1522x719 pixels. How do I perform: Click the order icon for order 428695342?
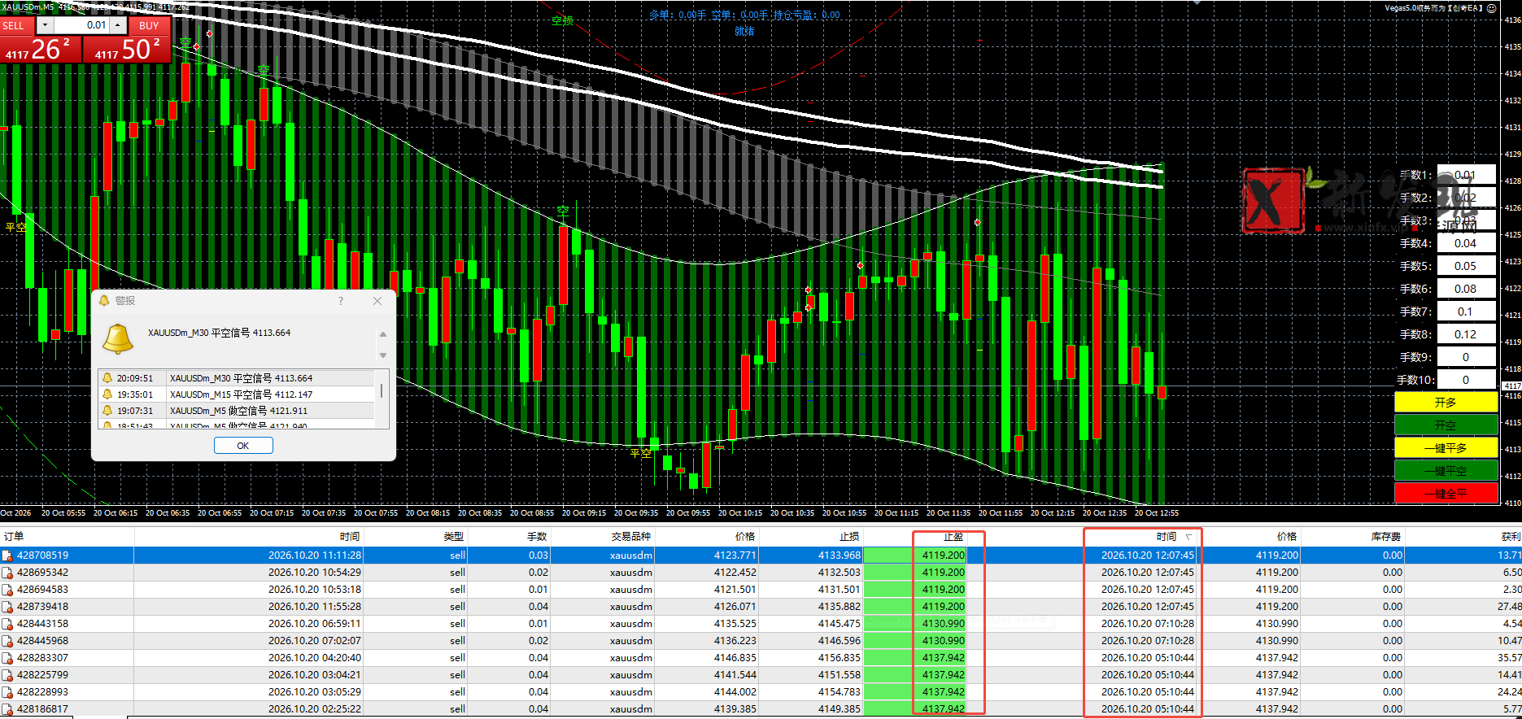point(7,573)
